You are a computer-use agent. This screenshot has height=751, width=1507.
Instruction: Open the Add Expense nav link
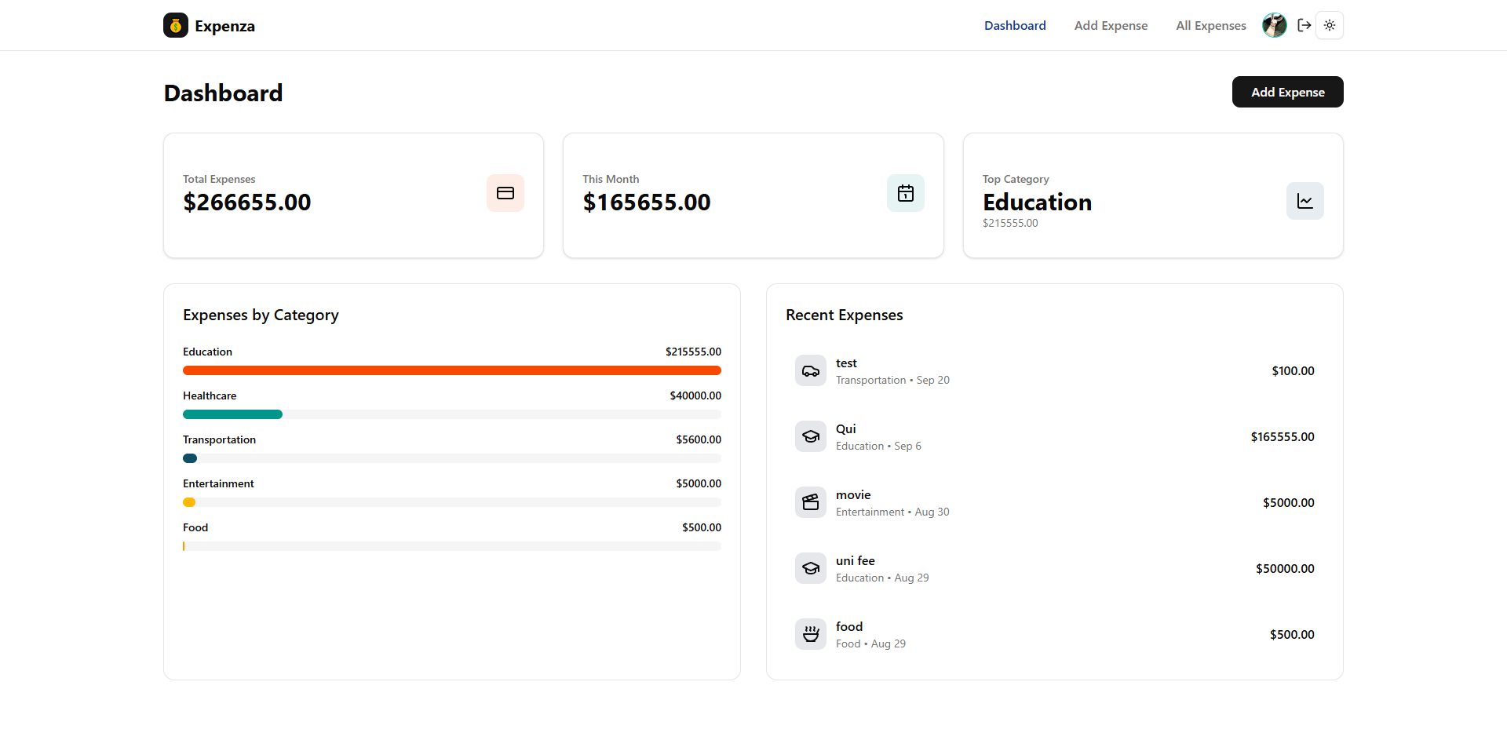tap(1111, 25)
